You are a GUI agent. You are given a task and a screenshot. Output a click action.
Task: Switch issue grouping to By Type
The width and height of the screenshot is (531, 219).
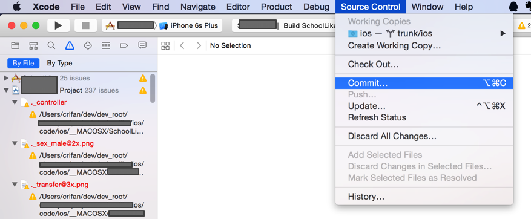pos(59,64)
